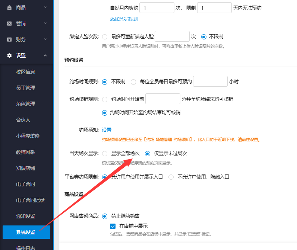This screenshot has width=297, height=250.
Task: Open 知识店铺 in the sidebar
Action: [26, 168]
